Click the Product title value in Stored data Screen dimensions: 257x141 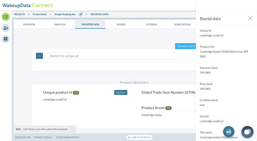click(x=224, y=54)
